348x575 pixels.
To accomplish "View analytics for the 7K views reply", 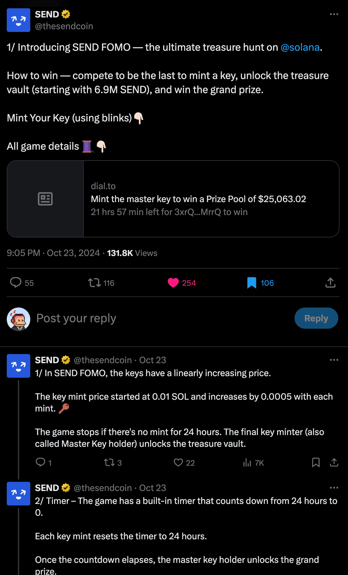I will click(x=247, y=463).
